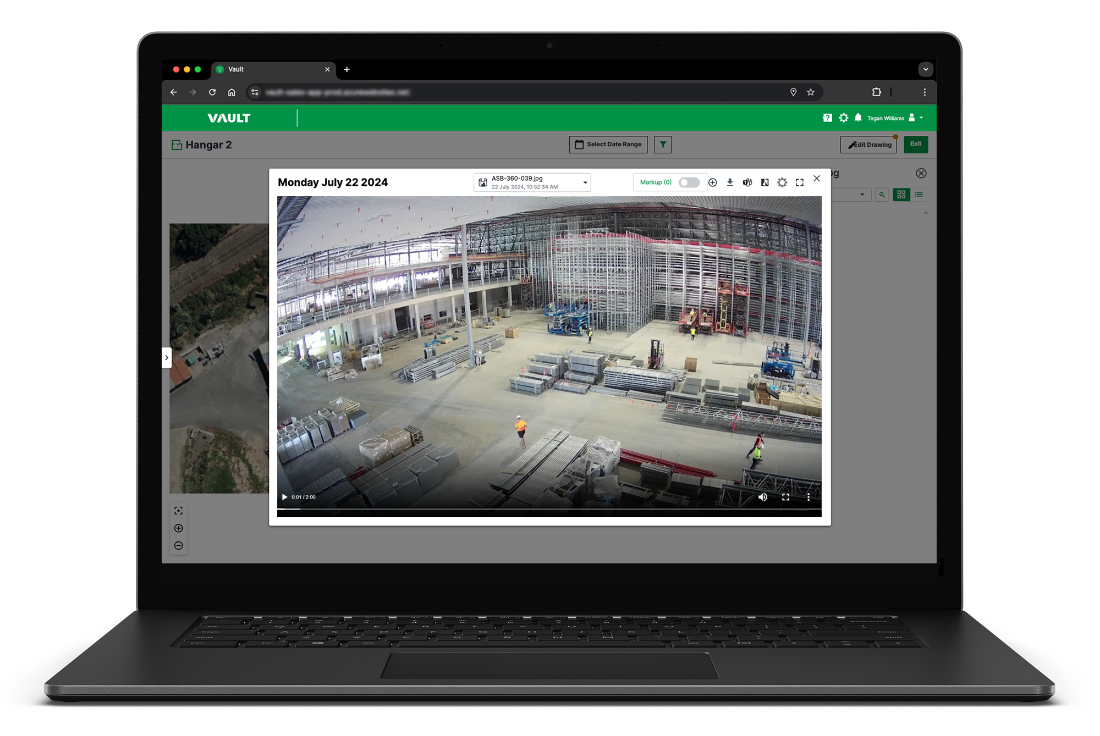Play the hangar video
The height and width of the screenshot is (736, 1100).
point(284,497)
